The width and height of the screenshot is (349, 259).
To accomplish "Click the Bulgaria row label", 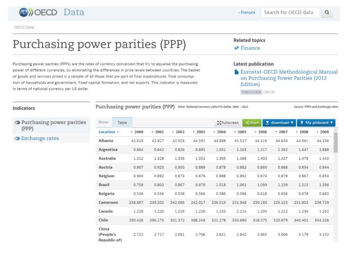I will pos(106,193).
